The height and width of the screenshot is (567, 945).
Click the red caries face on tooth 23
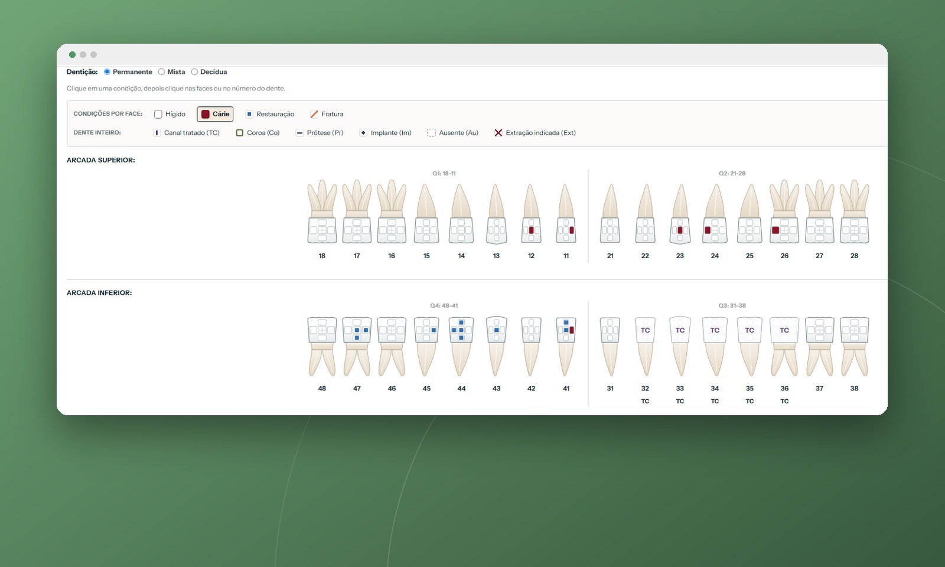pyautogui.click(x=680, y=230)
